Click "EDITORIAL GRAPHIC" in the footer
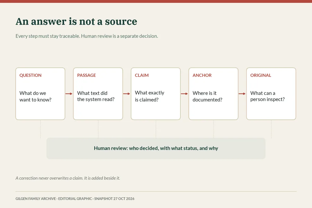Screen dimensions: 312x208 coord(75,199)
